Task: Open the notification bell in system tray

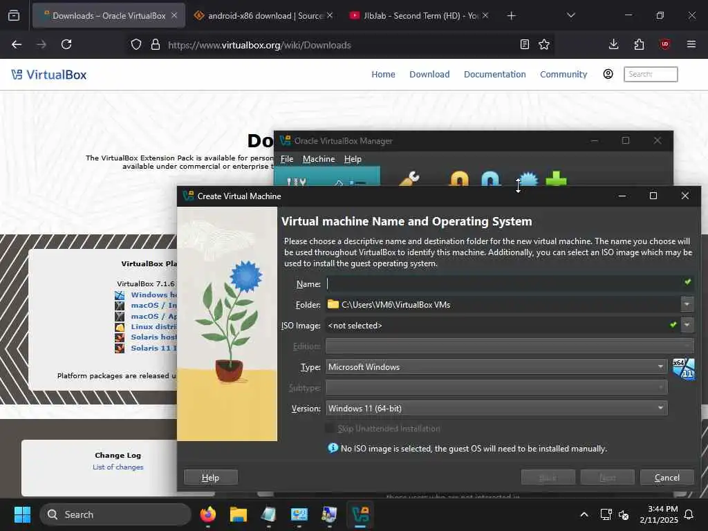Action: pyautogui.click(x=689, y=514)
